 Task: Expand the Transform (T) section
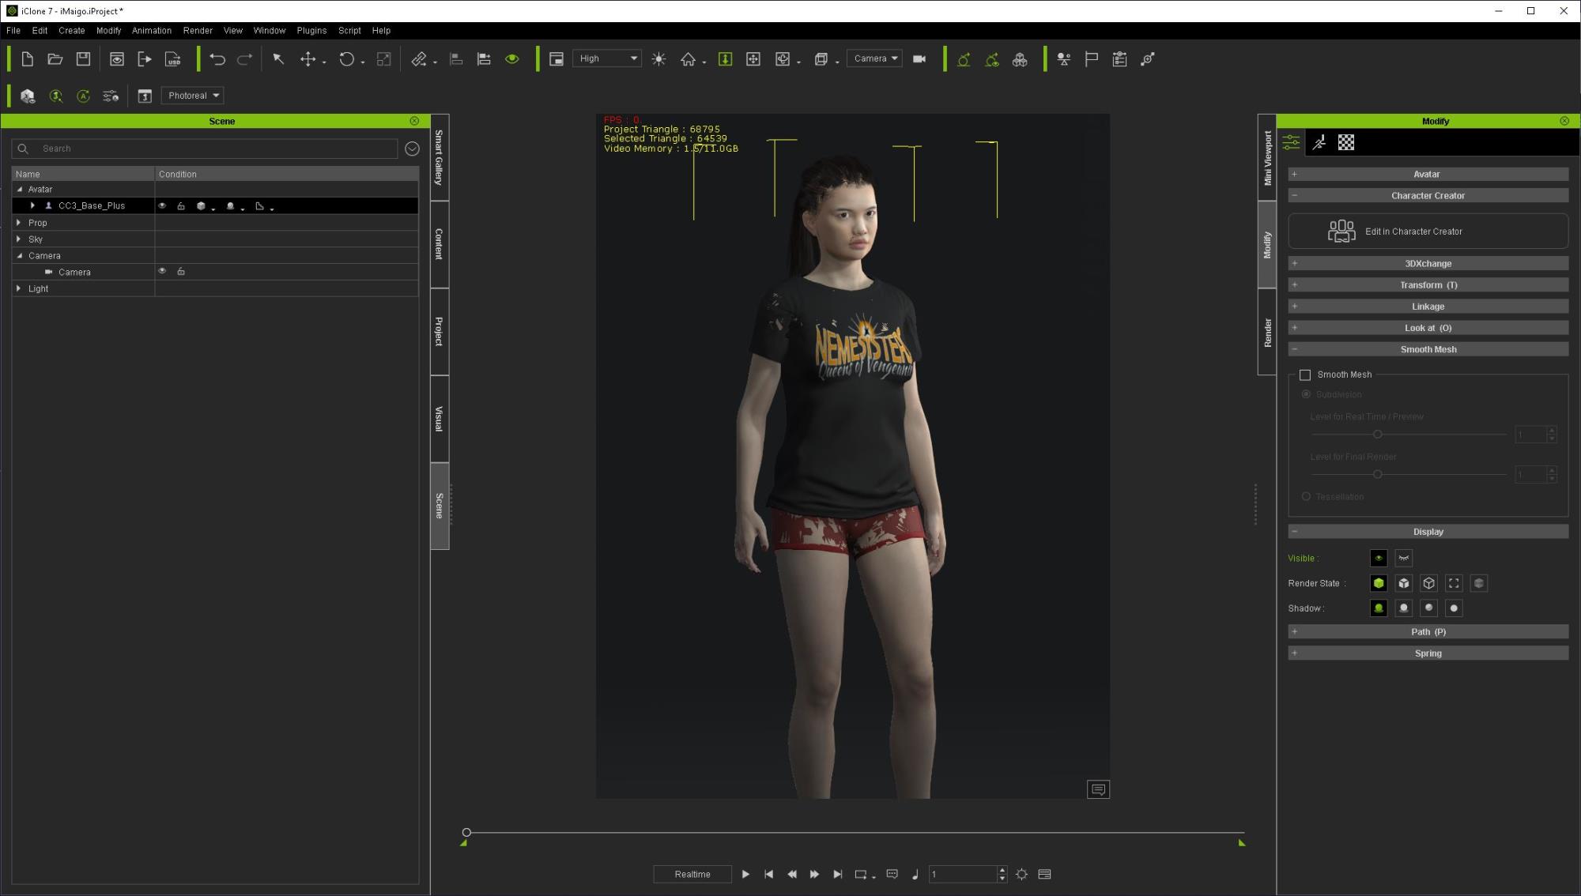click(x=1428, y=284)
